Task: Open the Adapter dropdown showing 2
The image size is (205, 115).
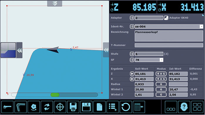Action: [x=149, y=18]
